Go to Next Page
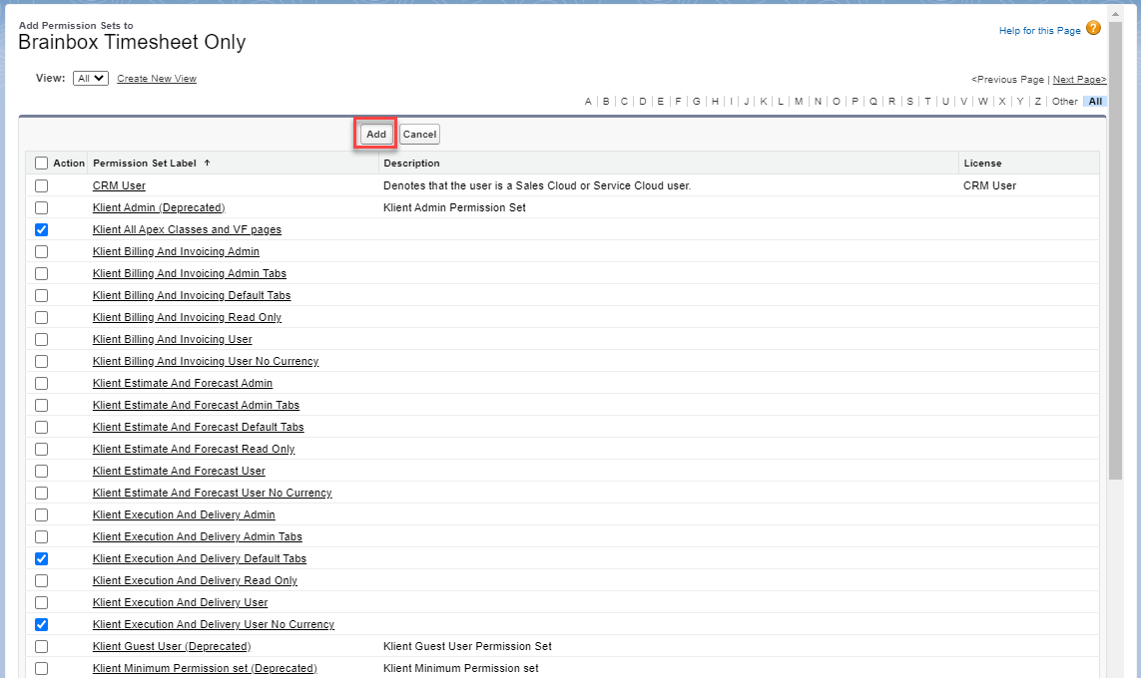 pyautogui.click(x=1079, y=79)
